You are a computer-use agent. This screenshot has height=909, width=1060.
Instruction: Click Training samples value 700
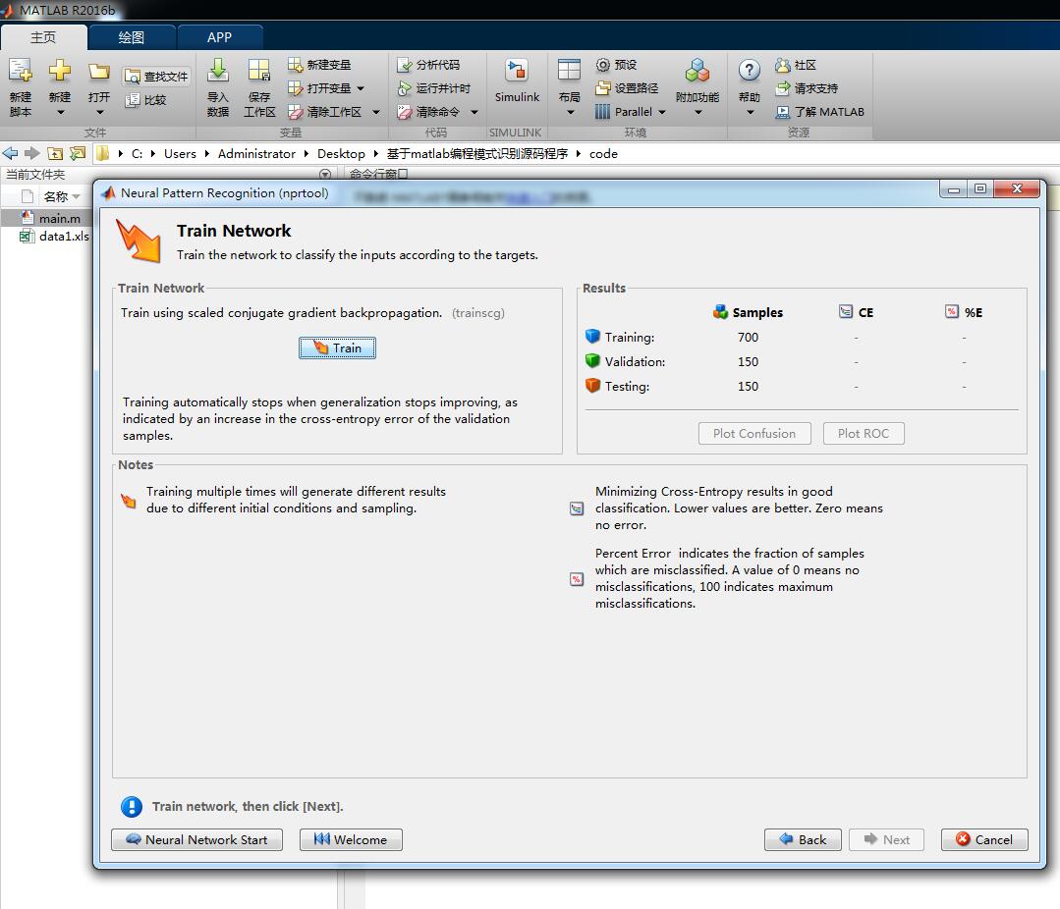click(x=748, y=337)
